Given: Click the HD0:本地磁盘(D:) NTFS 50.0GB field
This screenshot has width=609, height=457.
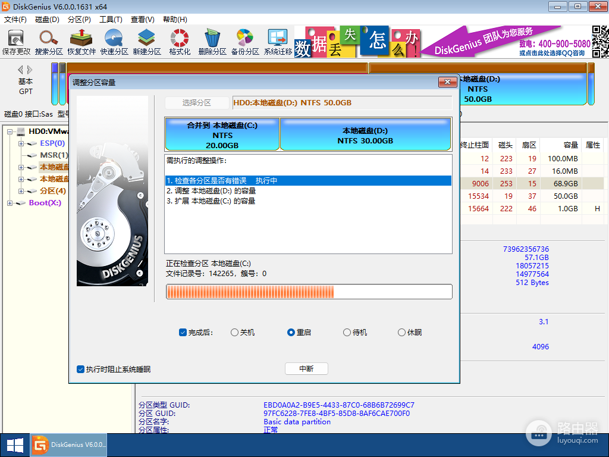Looking at the screenshot, I should [x=342, y=102].
